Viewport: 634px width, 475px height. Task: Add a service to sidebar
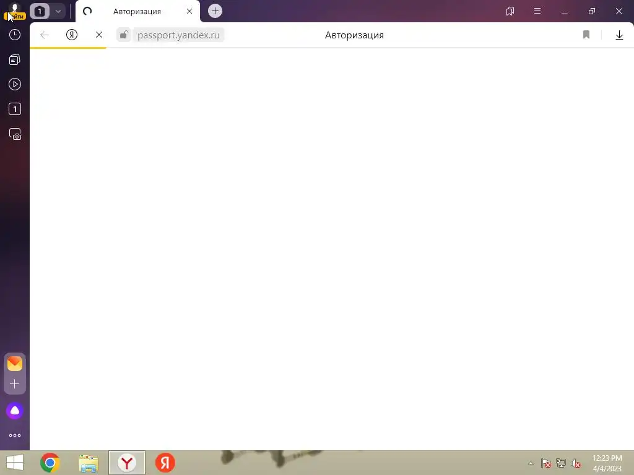tap(15, 383)
